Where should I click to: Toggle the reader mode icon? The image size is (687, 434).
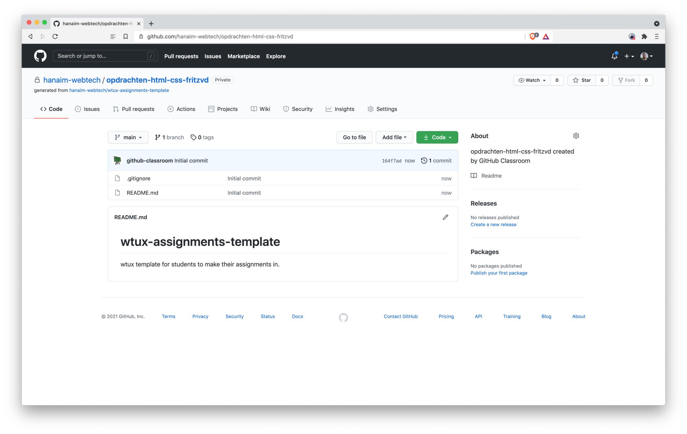tap(113, 36)
